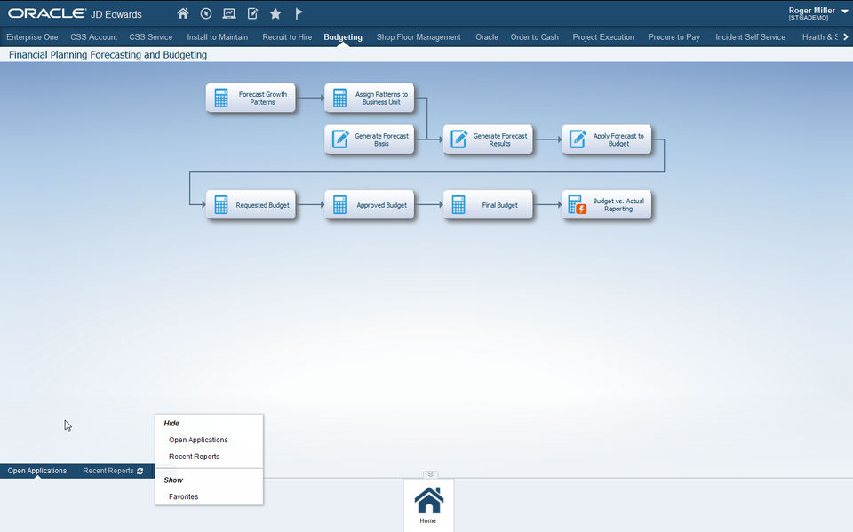Viewport: 853px width, 532px height.
Task: Click the Apply Forecast to Budget label
Action: pyautogui.click(x=618, y=139)
